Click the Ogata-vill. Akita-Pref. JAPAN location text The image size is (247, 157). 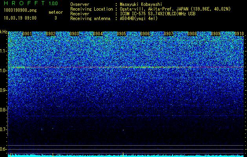coord(175,9)
